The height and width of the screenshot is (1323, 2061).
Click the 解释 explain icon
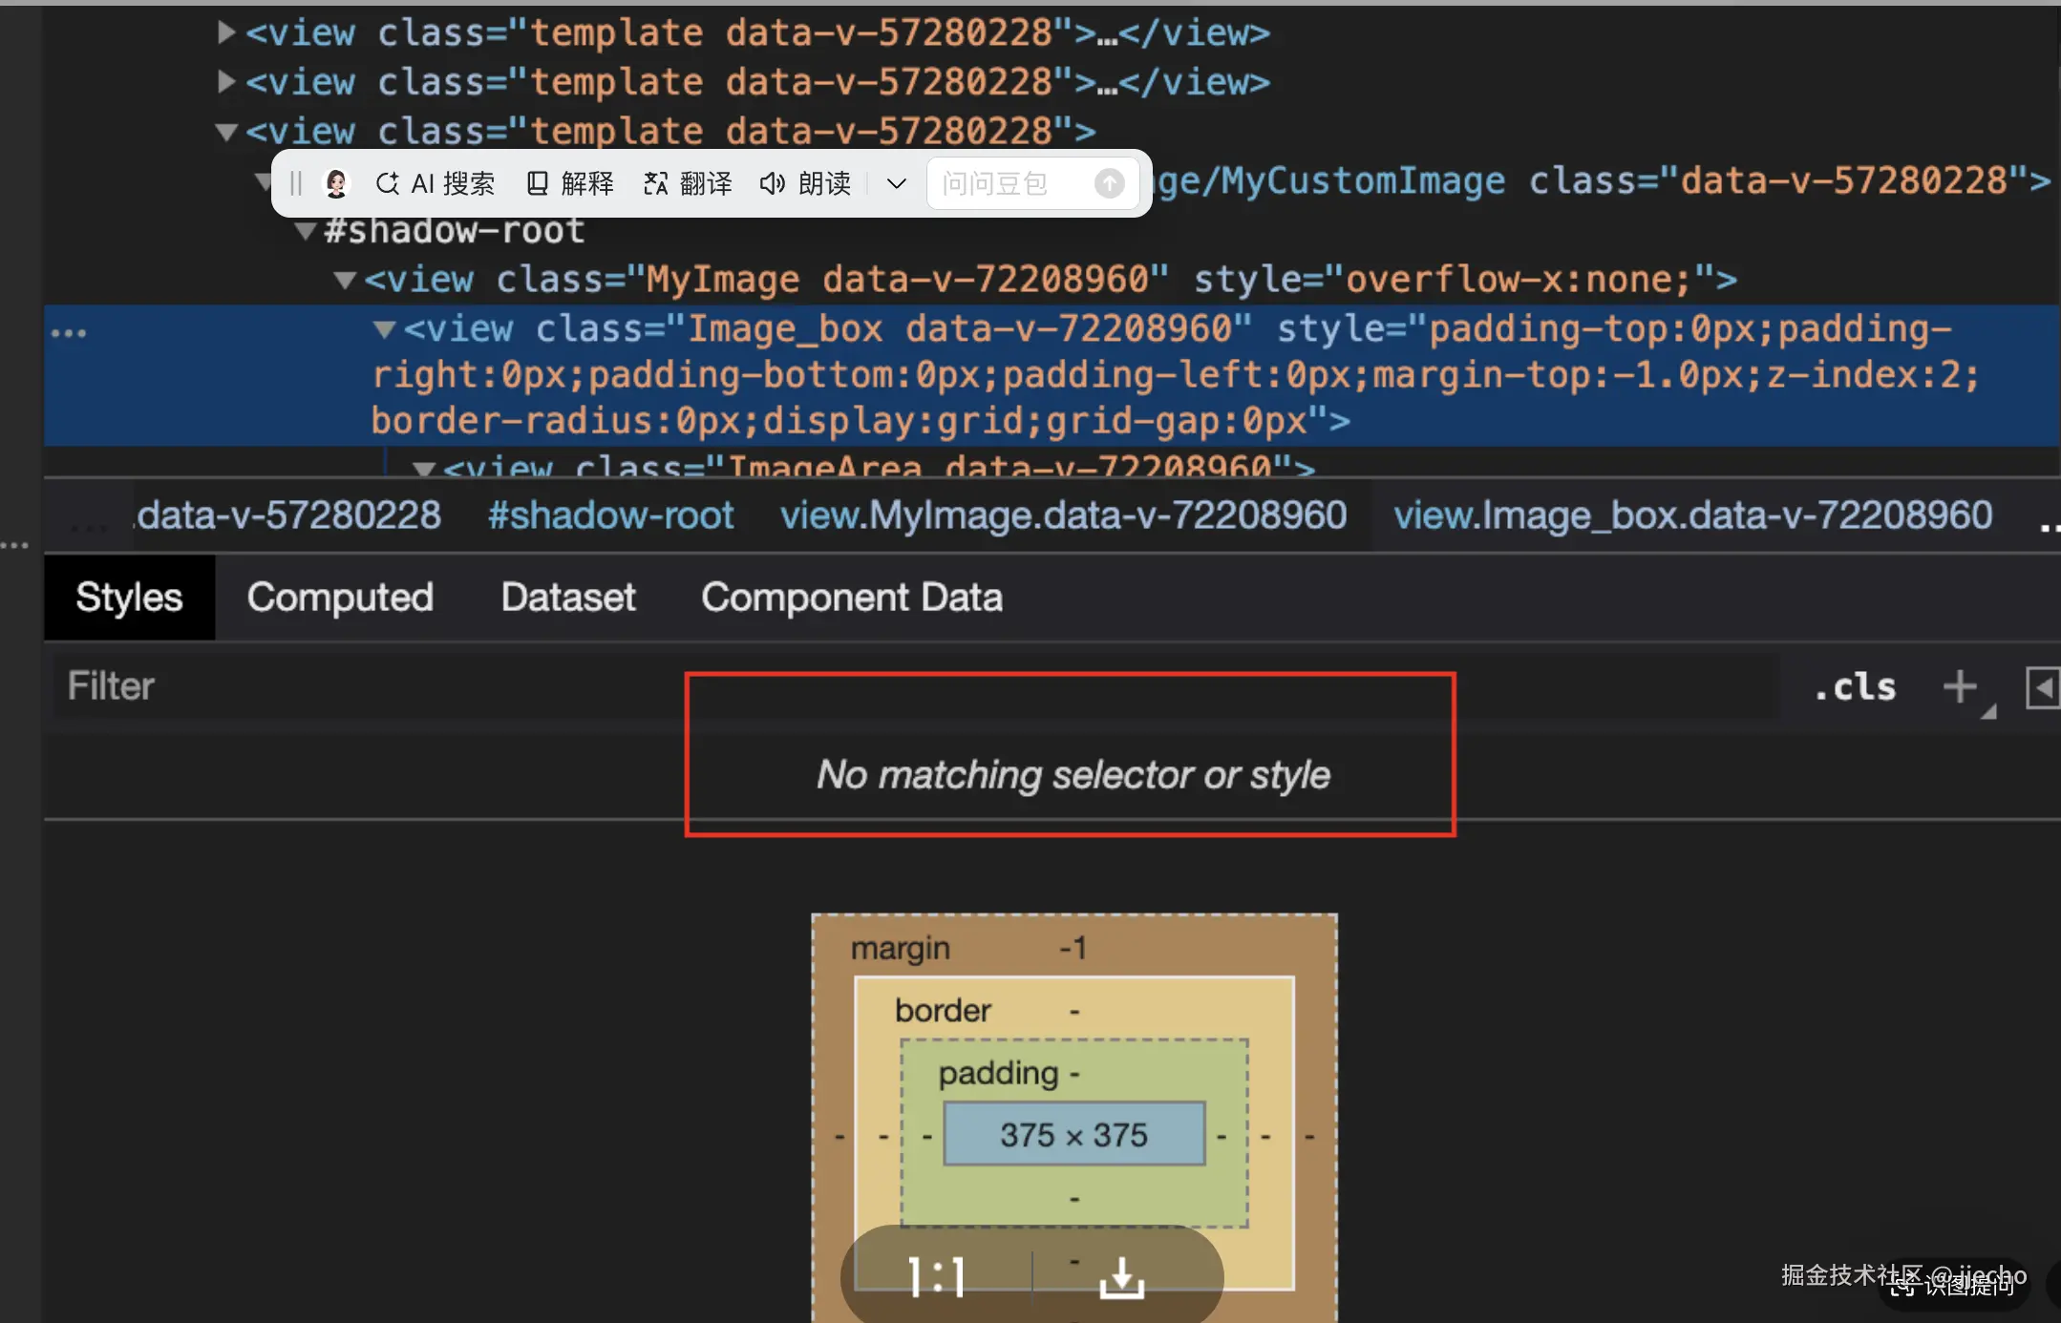(x=538, y=183)
